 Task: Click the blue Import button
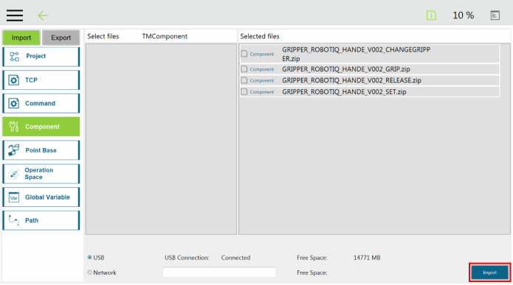pos(490,272)
